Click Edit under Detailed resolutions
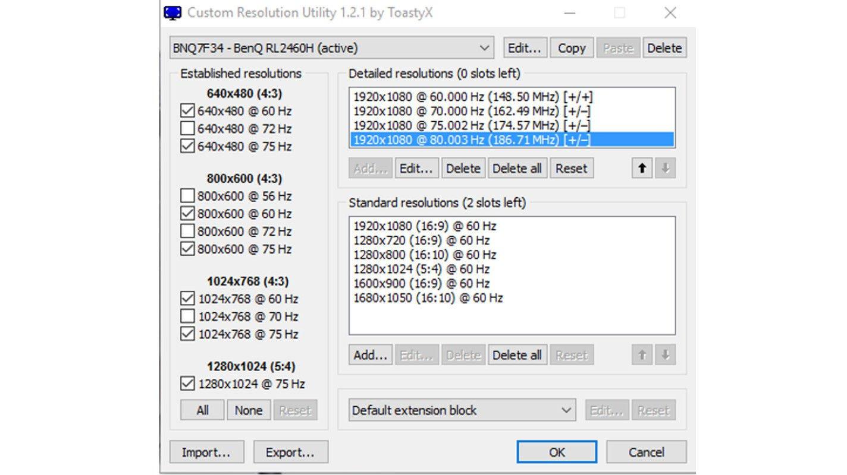Screen dimensions: 847x475 click(416, 169)
